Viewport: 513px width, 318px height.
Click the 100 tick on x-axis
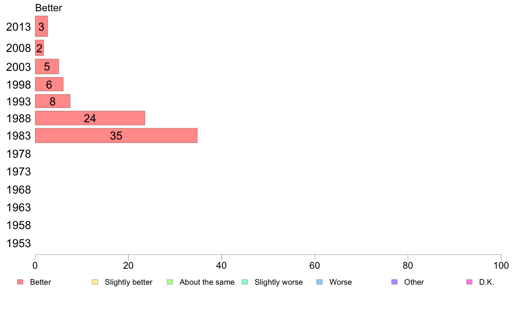[501, 266]
